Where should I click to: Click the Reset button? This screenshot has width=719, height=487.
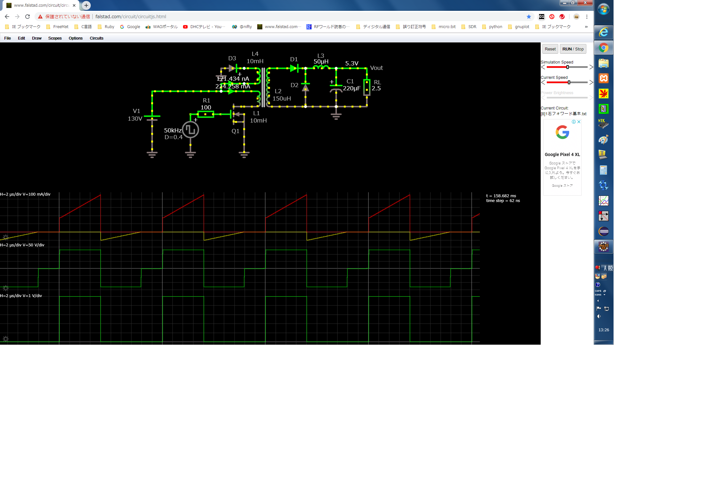(550, 49)
